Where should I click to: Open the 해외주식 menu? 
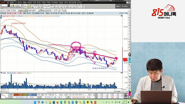20,3
